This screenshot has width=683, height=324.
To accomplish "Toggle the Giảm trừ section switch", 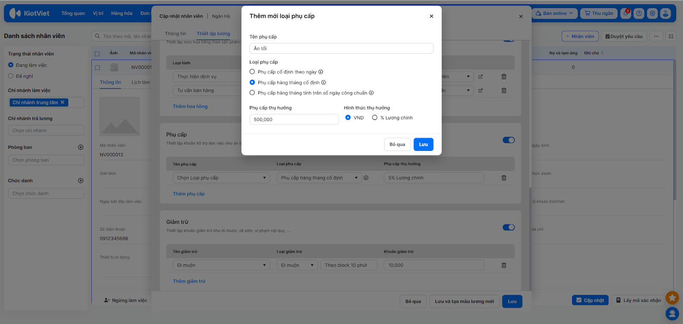I will [x=508, y=227].
